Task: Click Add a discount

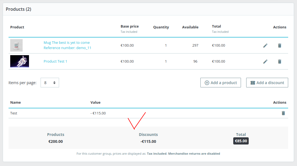Action: point(267,82)
